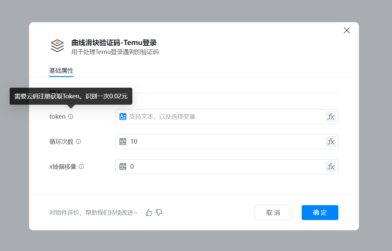Click the info icon next to token
This screenshot has height=251, width=392.
click(71, 117)
